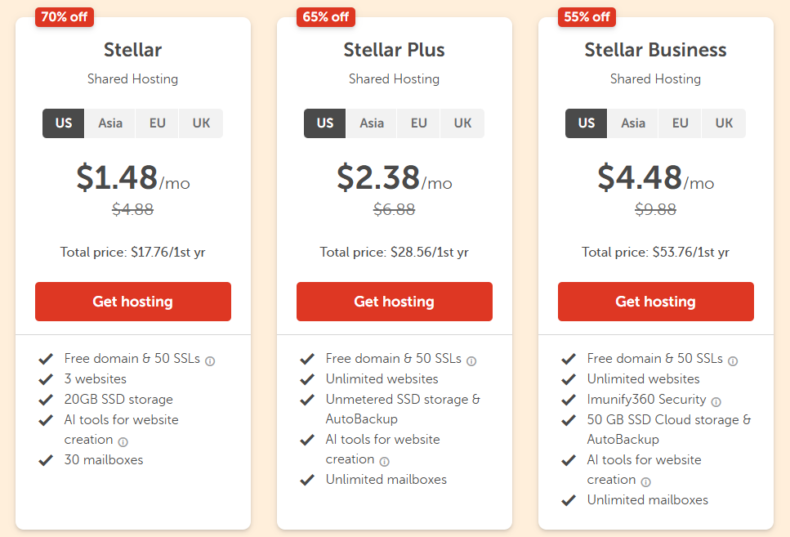Select Asia region for Stellar plan

tap(110, 123)
